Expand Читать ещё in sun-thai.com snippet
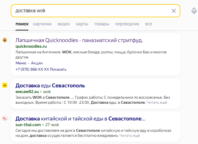This screenshot has width=198, height=144. click(x=130, y=135)
